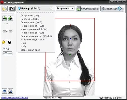Choose Паспорт (3.5x4.5) list entry

30,19
